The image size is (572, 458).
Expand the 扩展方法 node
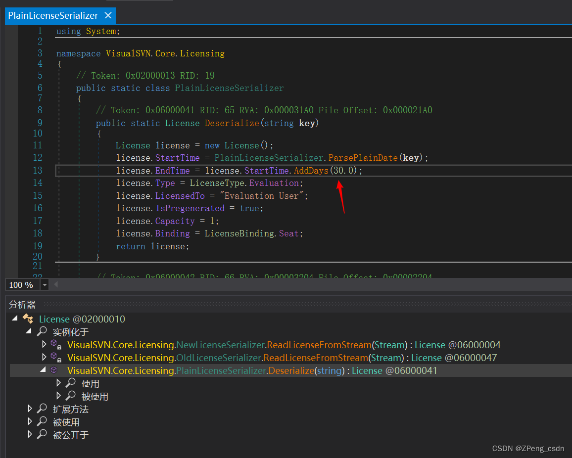coord(30,409)
